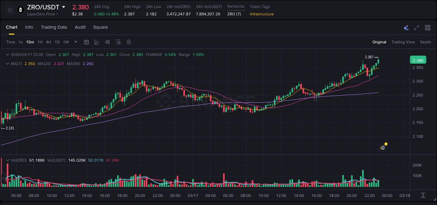Viewport: 437px width, 205px height.
Task: Open the Audit tab
Action: (80, 27)
